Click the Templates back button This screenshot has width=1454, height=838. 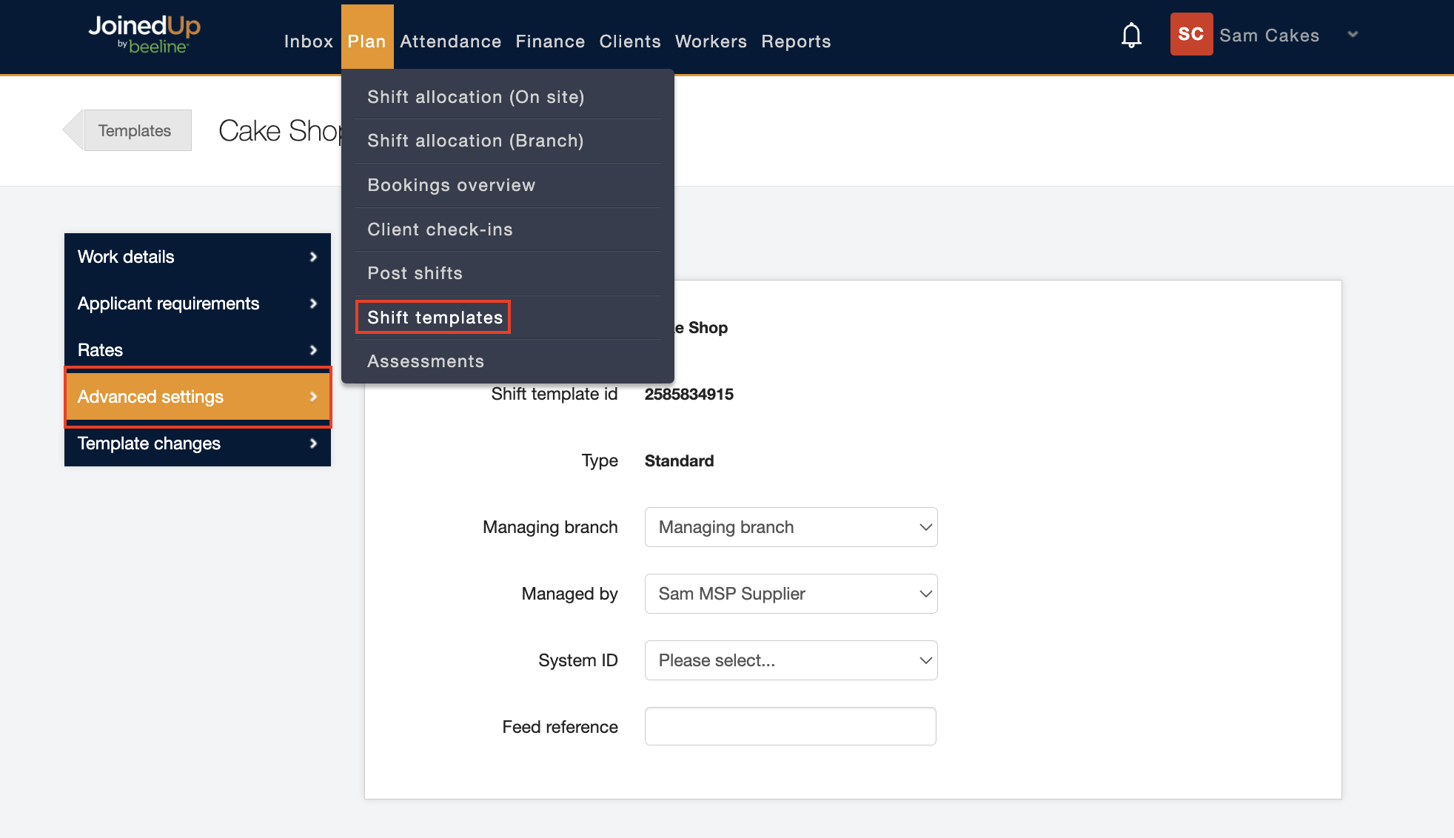134,130
